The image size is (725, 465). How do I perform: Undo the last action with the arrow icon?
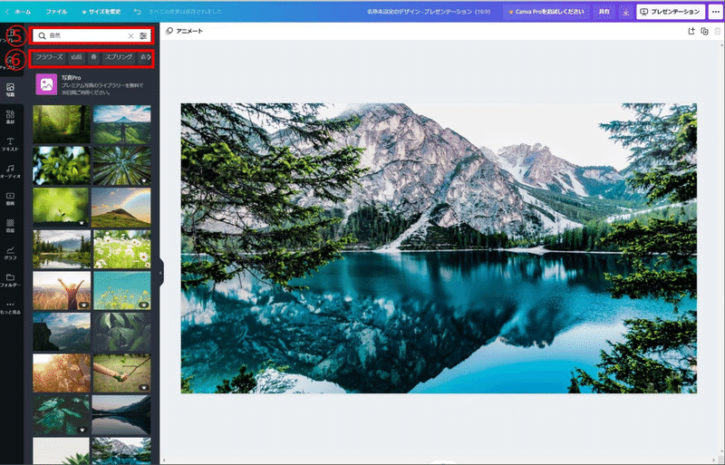pos(138,12)
